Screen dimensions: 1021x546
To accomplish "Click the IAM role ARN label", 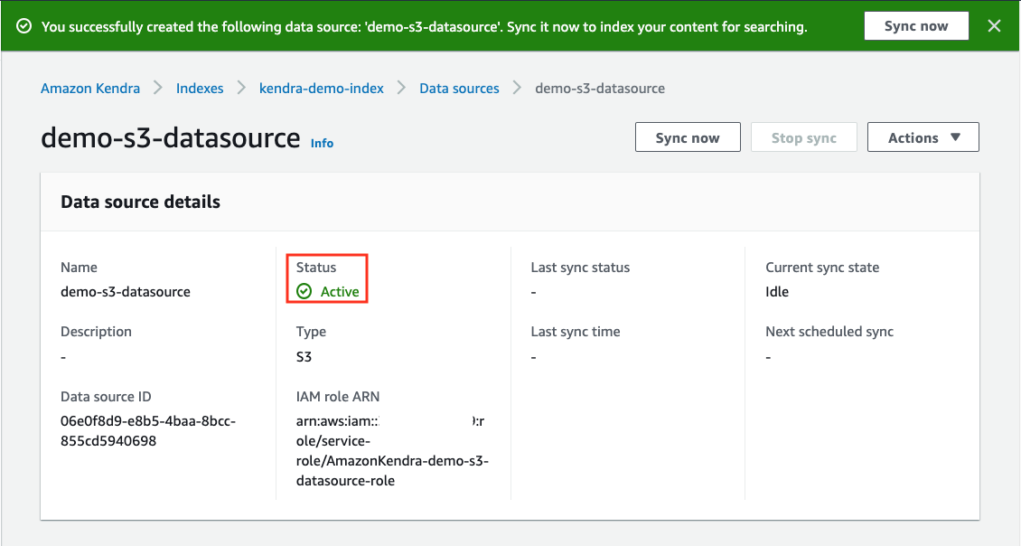I will pos(338,397).
